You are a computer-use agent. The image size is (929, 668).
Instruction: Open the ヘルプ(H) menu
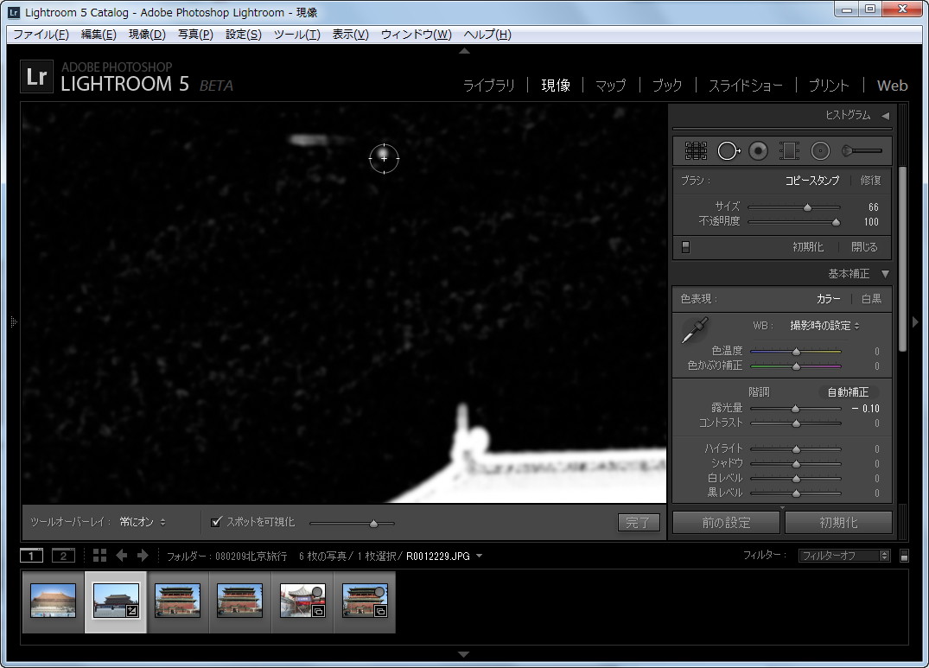(x=487, y=35)
